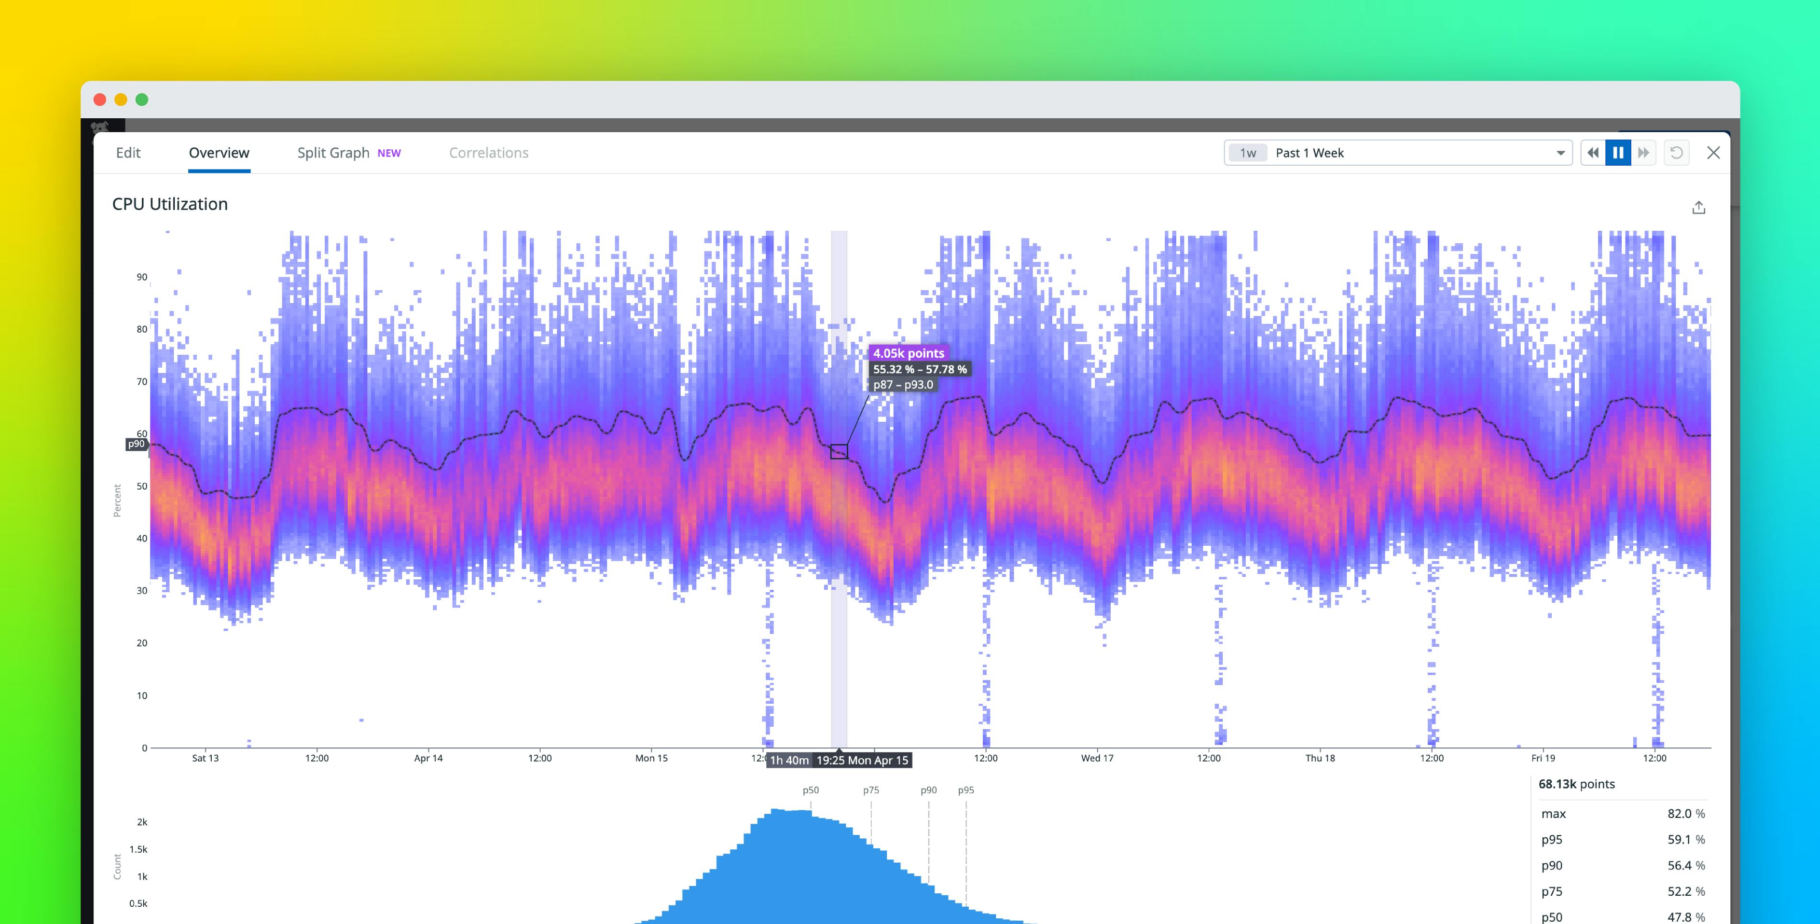Viewport: 1820px width, 924px height.
Task: Click the Edit button to modify the query
Action: (128, 153)
